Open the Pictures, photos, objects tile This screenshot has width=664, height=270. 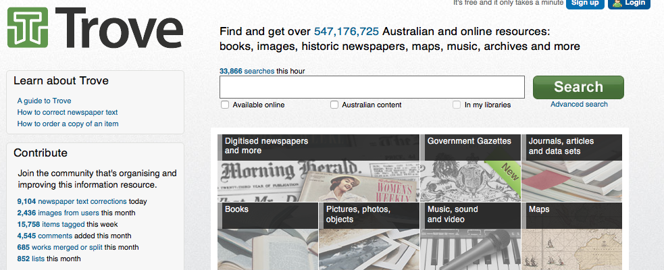click(x=369, y=235)
